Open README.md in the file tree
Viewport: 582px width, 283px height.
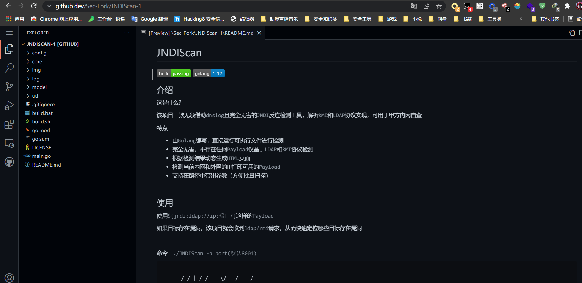(x=77, y=165)
